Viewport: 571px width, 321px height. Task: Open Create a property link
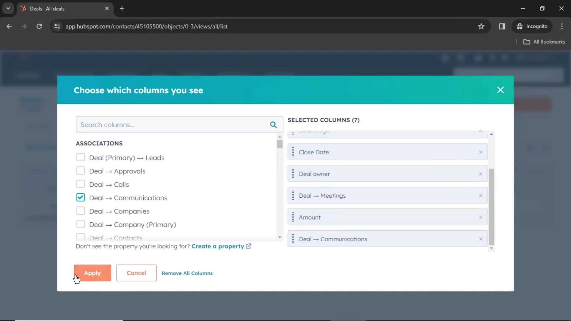click(x=218, y=246)
